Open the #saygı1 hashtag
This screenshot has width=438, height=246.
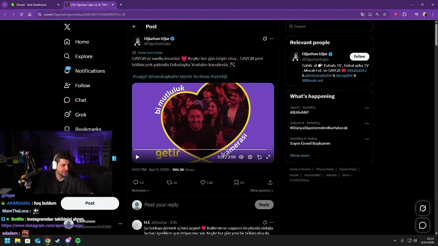click(140, 76)
